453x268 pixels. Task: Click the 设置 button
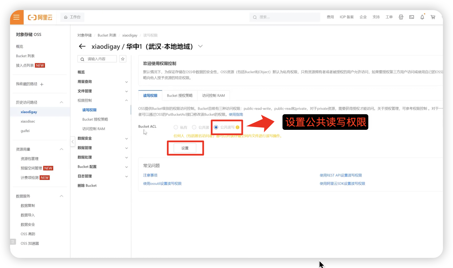(185, 148)
